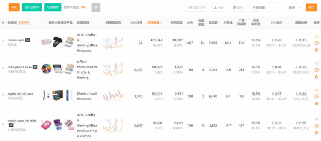The width and height of the screenshot is (321, 141).
Task: Open bar chart icon for pencil case for girls
Action: point(316,119)
